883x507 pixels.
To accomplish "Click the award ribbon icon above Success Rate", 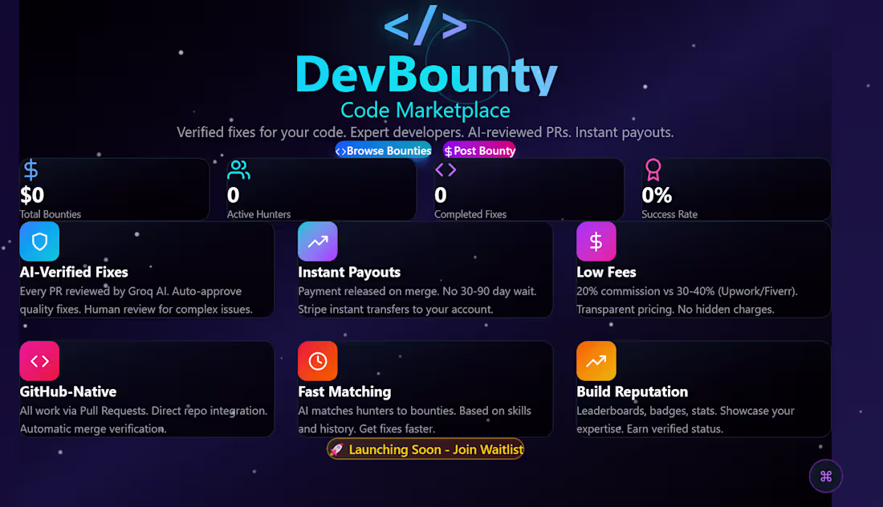I will point(653,169).
